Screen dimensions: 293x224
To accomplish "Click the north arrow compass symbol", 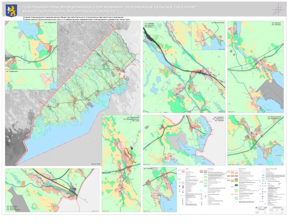I will pos(278,9).
